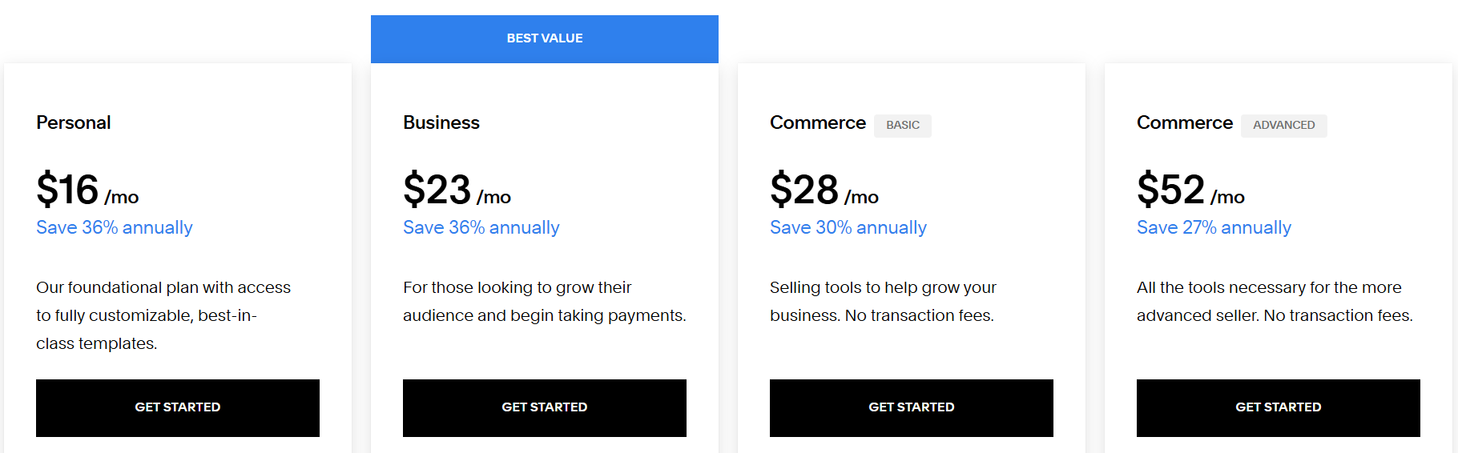The width and height of the screenshot is (1458, 453).
Task: Open Save 36% annually under Business
Action: 481,228
